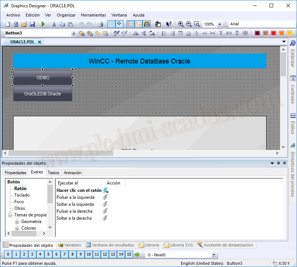The width and height of the screenshot is (297, 267).
Task: Select the ODBC button on canvas
Action: [x=43, y=78]
